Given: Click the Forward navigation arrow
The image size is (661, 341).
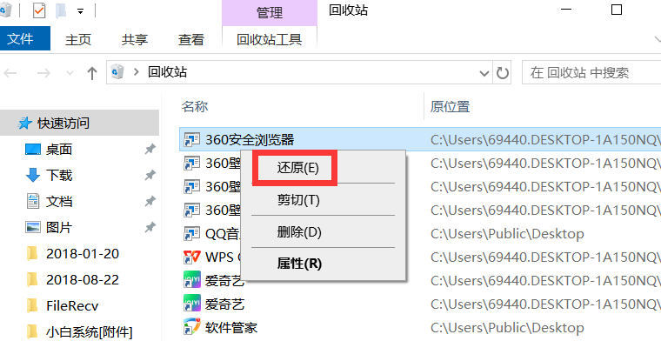Looking at the screenshot, I should coord(43,73).
